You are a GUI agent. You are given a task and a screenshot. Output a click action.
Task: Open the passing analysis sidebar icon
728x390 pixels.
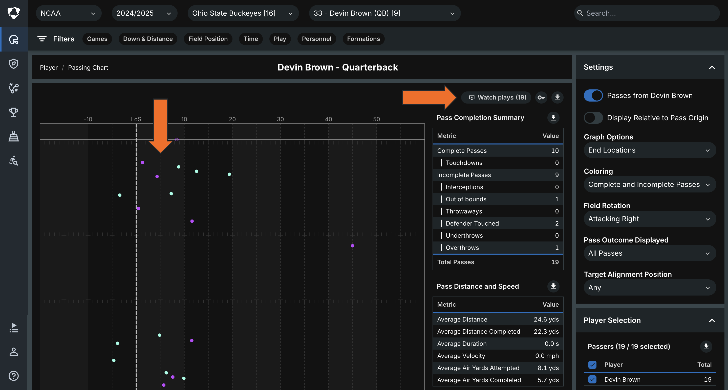[x=14, y=88]
